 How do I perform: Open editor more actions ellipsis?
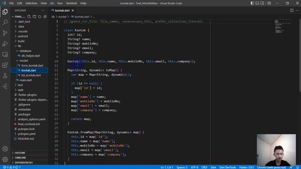click(297, 10)
